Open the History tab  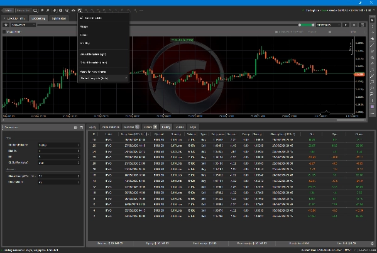(166, 127)
